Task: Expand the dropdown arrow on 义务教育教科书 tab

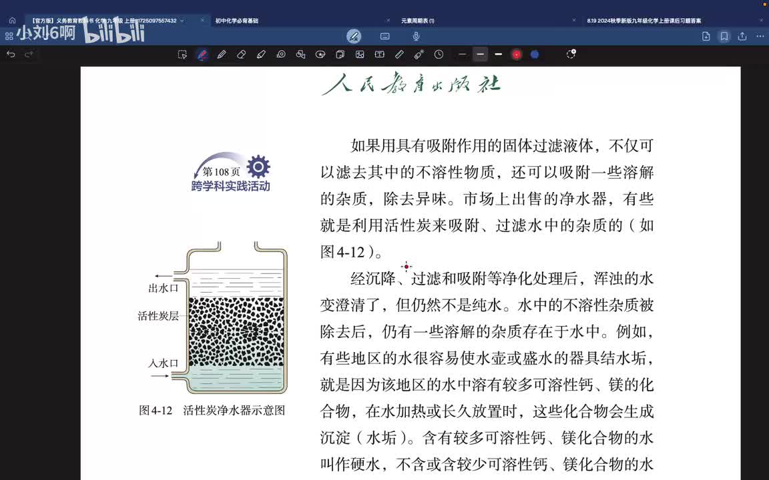Action: [182, 21]
